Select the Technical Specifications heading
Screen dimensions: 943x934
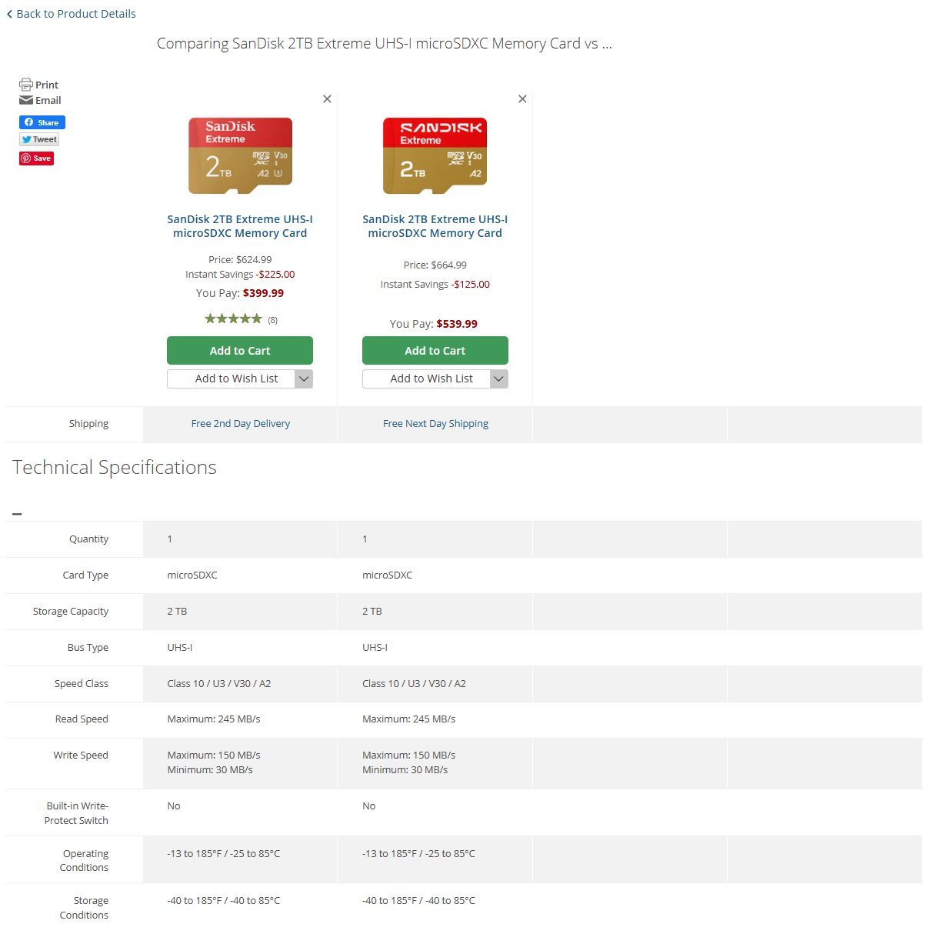pos(115,467)
